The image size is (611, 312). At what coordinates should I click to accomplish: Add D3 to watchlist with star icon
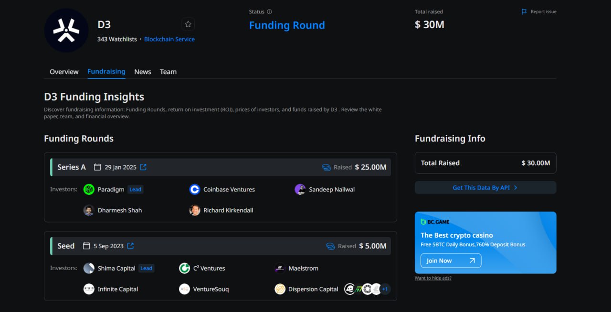pyautogui.click(x=188, y=24)
